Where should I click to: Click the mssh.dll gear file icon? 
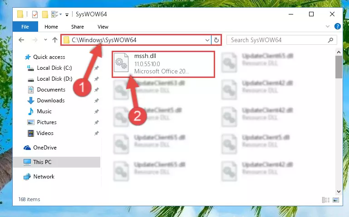tap(121, 63)
